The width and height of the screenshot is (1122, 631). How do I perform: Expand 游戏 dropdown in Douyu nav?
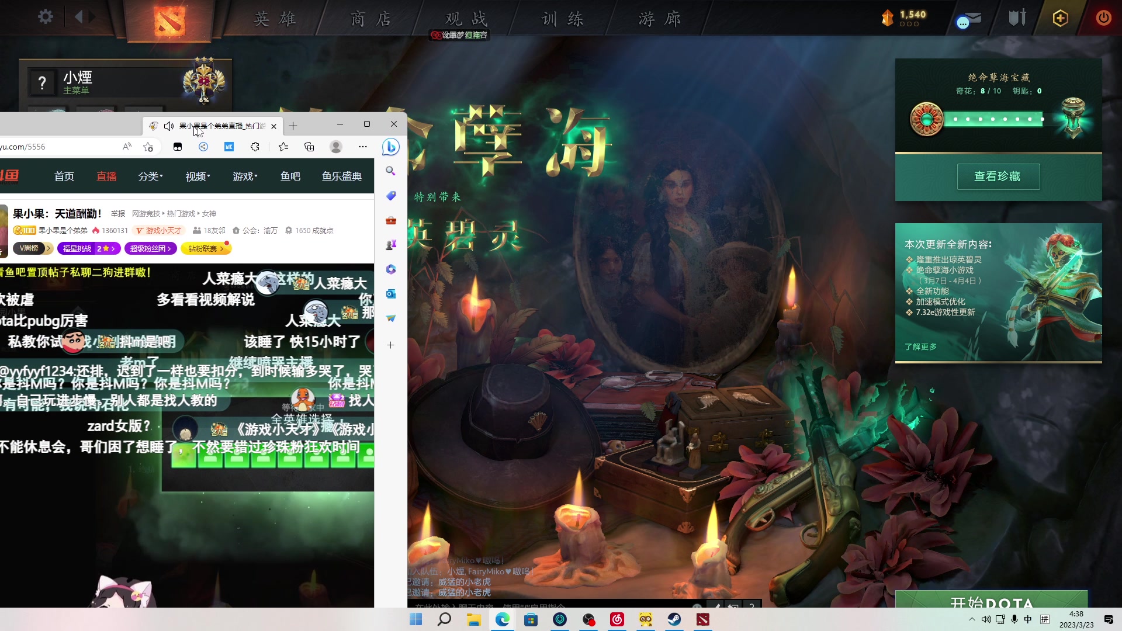point(245,176)
